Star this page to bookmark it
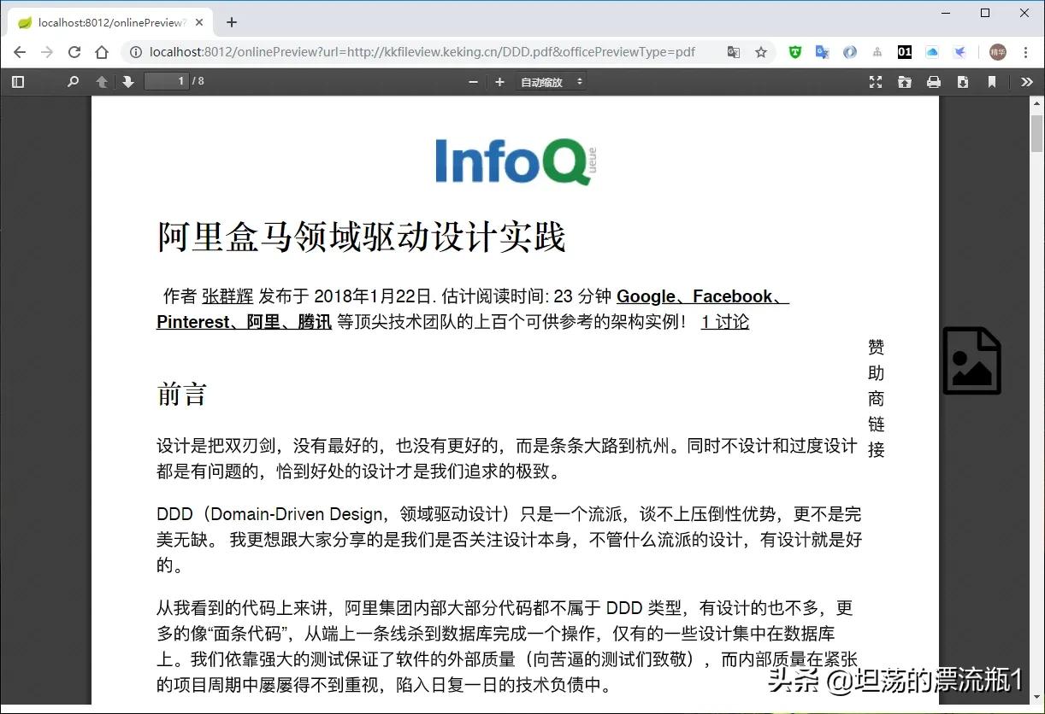This screenshot has height=714, width=1045. tap(761, 52)
